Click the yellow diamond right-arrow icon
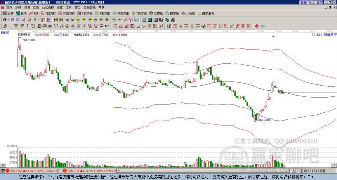337x180 pixels. pyautogui.click(x=84, y=20)
